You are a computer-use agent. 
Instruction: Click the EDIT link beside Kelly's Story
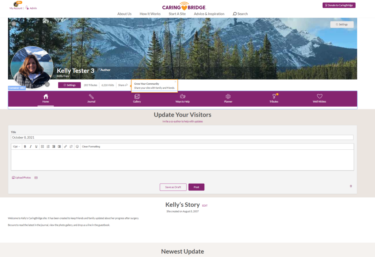pyautogui.click(x=205, y=206)
